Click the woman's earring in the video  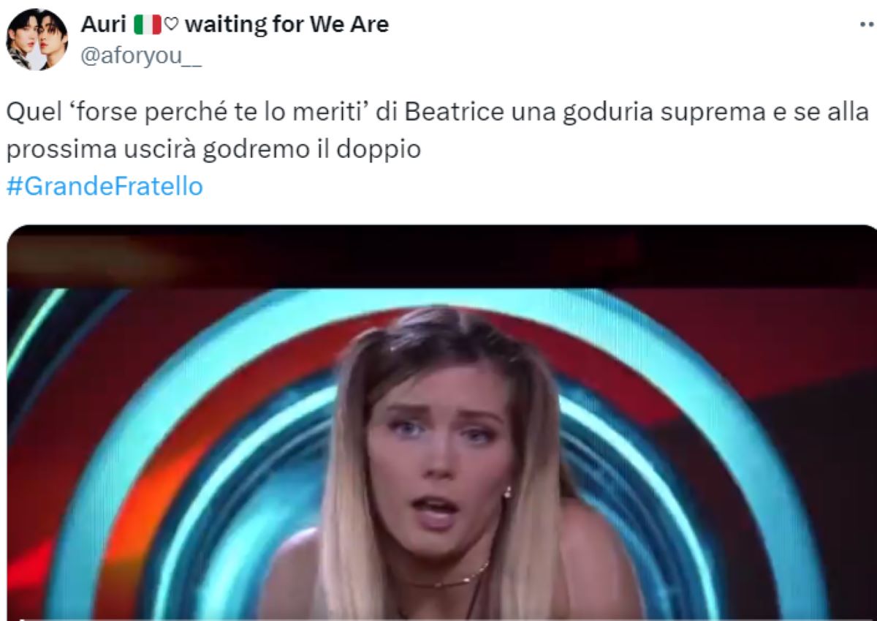(507, 492)
